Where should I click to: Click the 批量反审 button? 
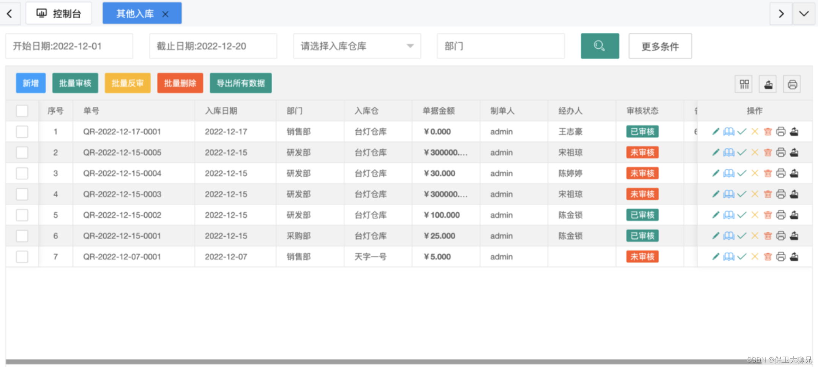(x=128, y=83)
